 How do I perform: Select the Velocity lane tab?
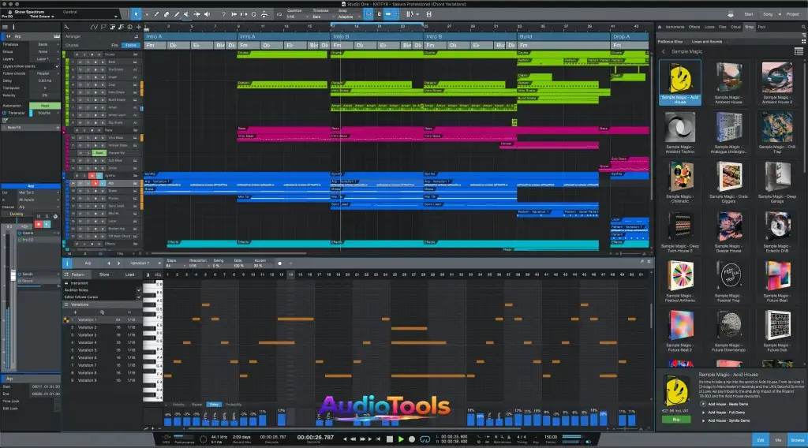coord(178,405)
